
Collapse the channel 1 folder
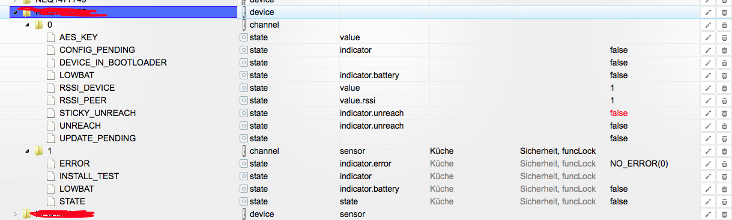point(27,151)
